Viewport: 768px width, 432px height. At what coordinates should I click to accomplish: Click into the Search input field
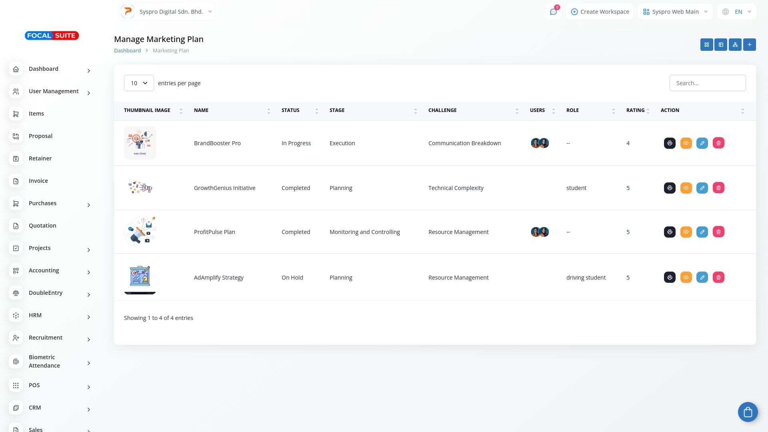tap(707, 83)
